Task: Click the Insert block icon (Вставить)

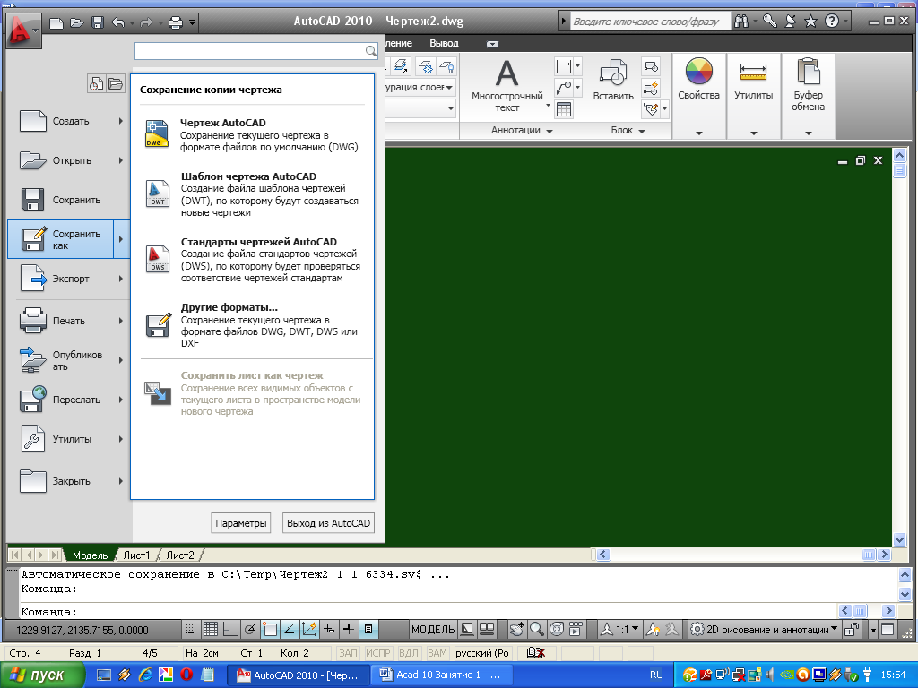Action: point(613,73)
